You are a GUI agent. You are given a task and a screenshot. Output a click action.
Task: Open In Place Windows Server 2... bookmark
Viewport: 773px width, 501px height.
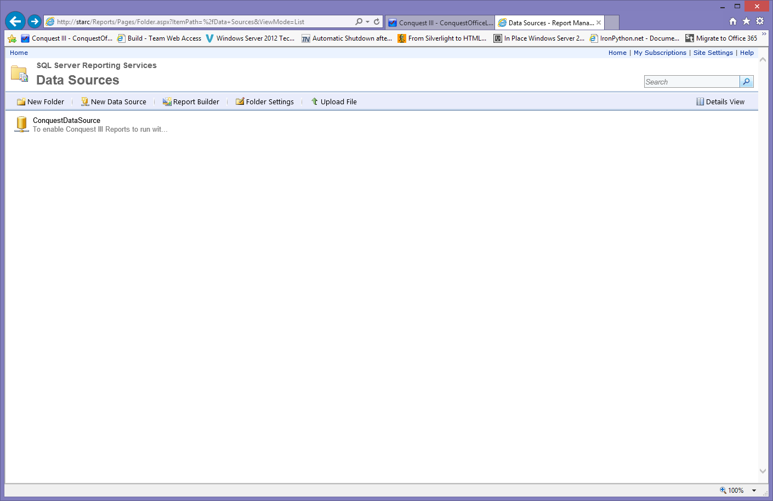539,38
